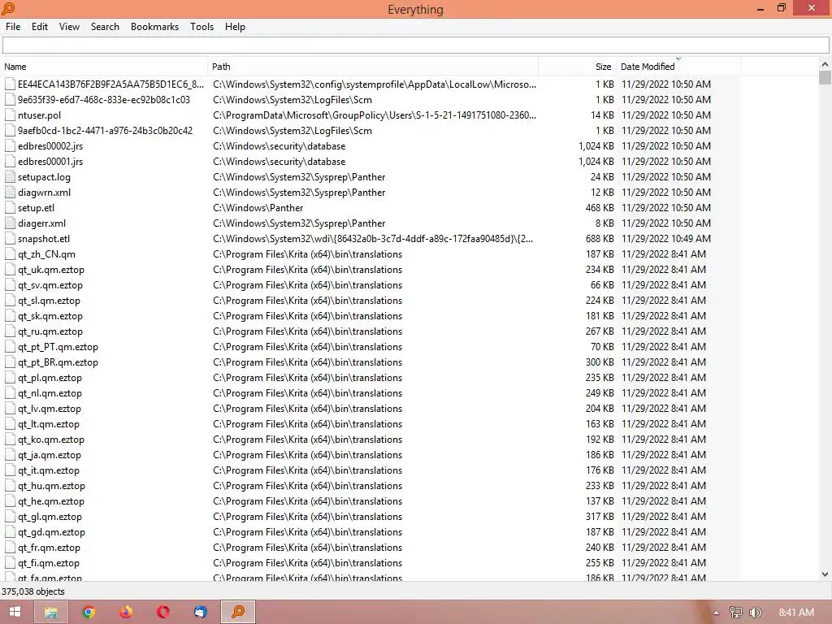The image size is (832, 624).
Task: Select the file name qt_sk.qm.eztop
Action: [x=50, y=316]
